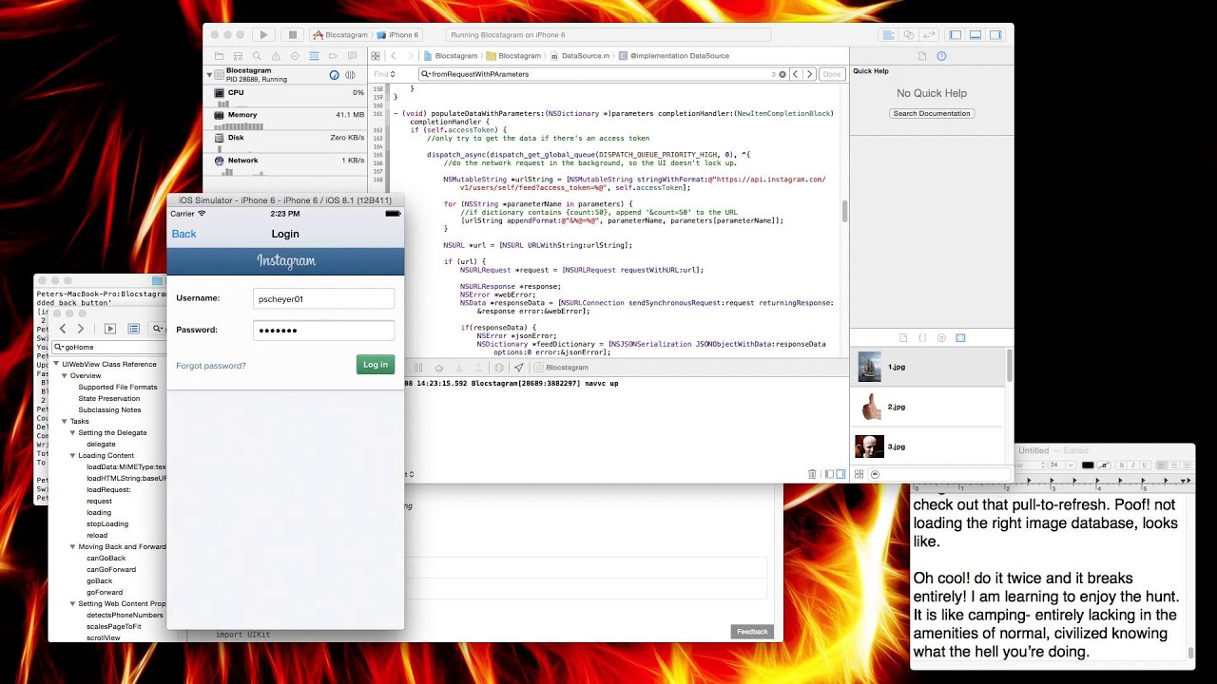The width and height of the screenshot is (1217, 684).
Task: Toggle bold in the TextEdit toolbar
Action: [x=1122, y=465]
